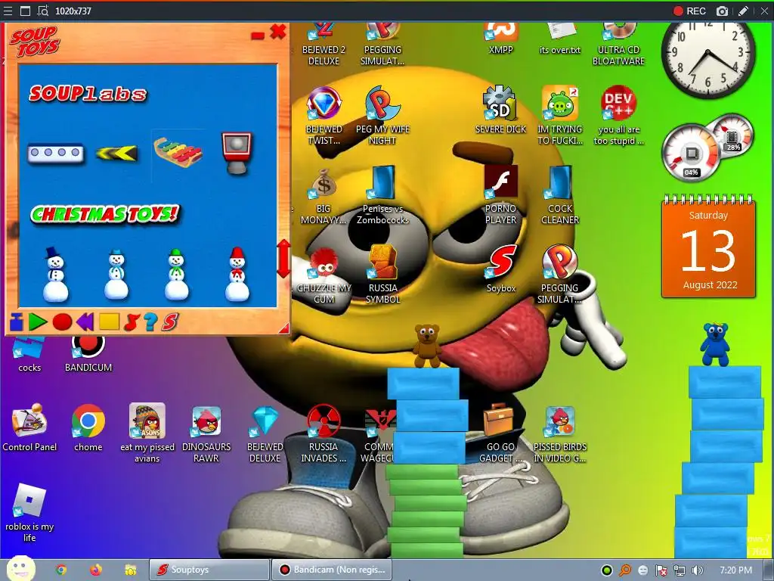This screenshot has width=774, height=581.
Task: Open the DINOSAURS RAWR desktop icon
Action: pos(206,433)
